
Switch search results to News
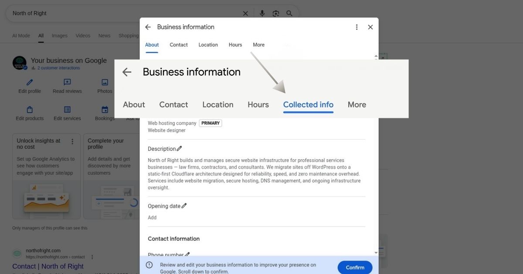pos(105,36)
